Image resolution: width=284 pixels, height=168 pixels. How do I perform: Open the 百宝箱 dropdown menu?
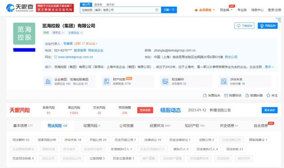pyautogui.click(x=226, y=10)
